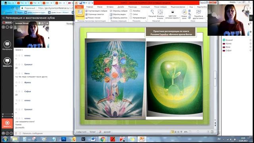Click Windows Start button
The height and width of the screenshot is (143, 254).
[5, 139]
